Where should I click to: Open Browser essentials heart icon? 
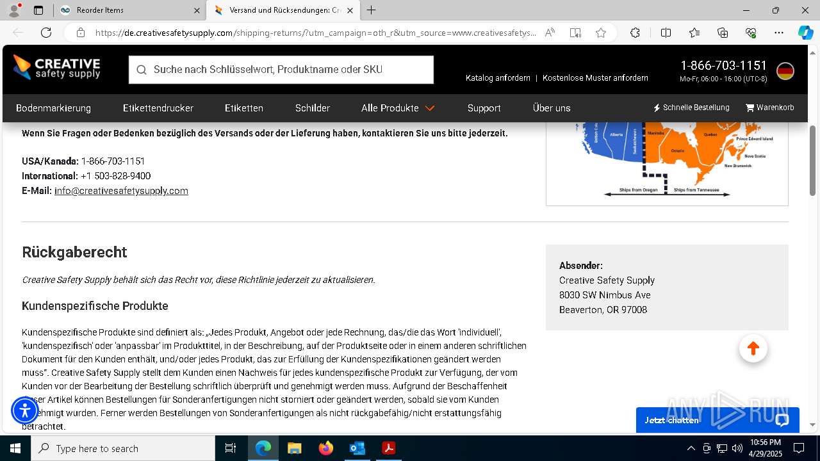pos(751,33)
